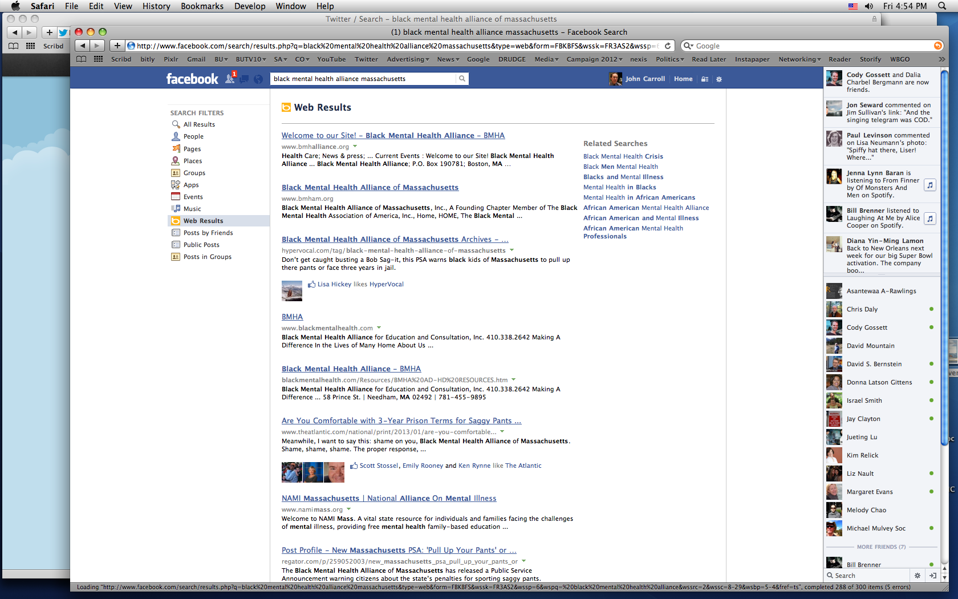The width and height of the screenshot is (958, 599).
Task: Open Black Mental Health Alliance of Massachusetts link
Action: [x=370, y=187]
